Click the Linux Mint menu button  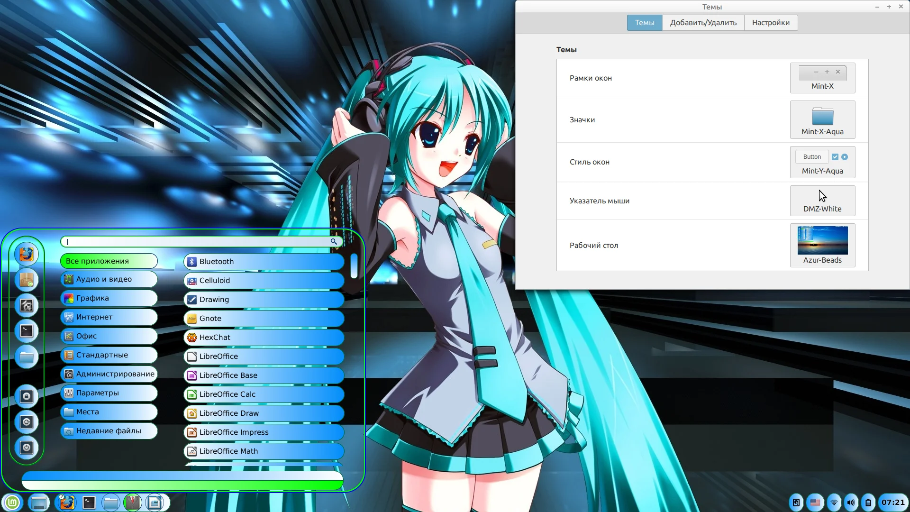point(12,503)
